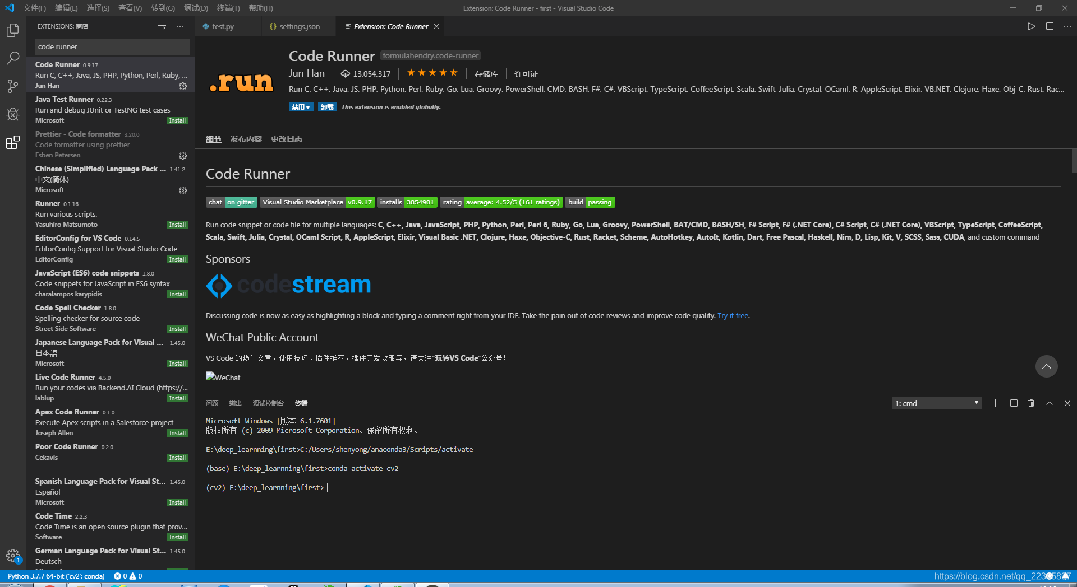
Task: Select JavaScript (ES6) code snippets extension
Action: click(x=111, y=283)
